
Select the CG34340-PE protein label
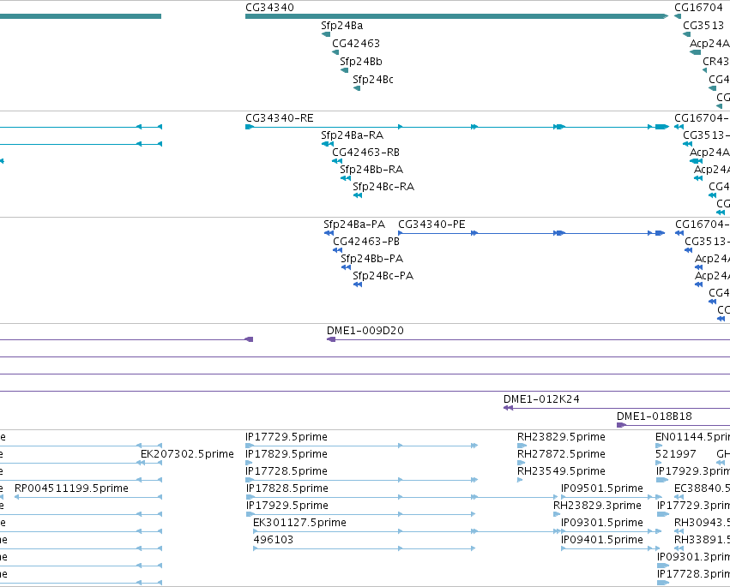point(431,225)
